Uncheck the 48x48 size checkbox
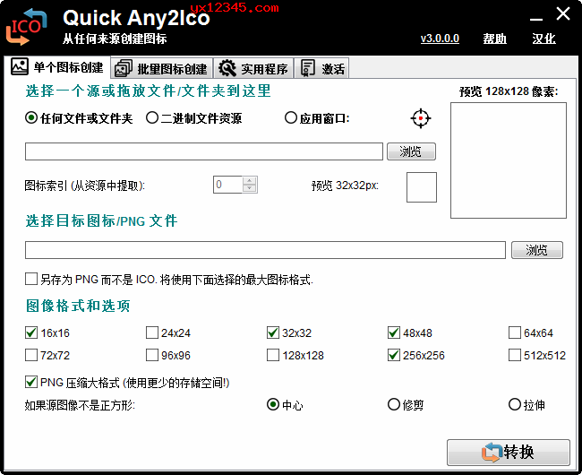The height and width of the screenshot is (475, 582). point(393,332)
